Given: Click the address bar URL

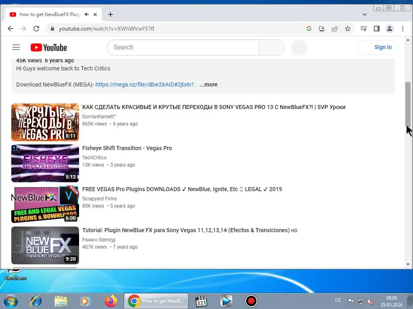Looking at the screenshot, I should (106, 29).
